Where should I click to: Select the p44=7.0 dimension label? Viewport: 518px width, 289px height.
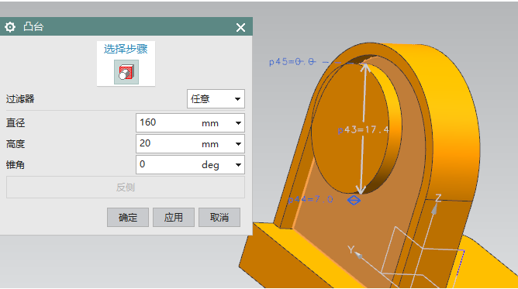click(310, 199)
